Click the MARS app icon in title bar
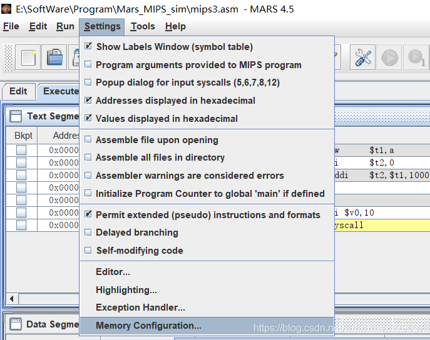The height and width of the screenshot is (340, 430). tap(6, 9)
